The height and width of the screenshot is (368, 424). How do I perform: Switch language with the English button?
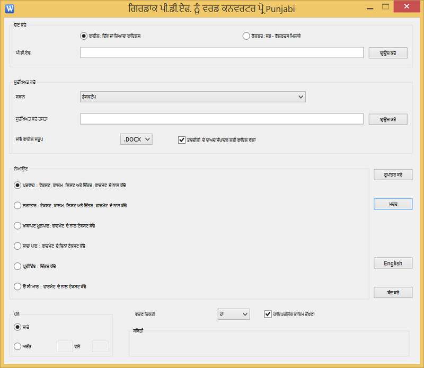point(393,263)
